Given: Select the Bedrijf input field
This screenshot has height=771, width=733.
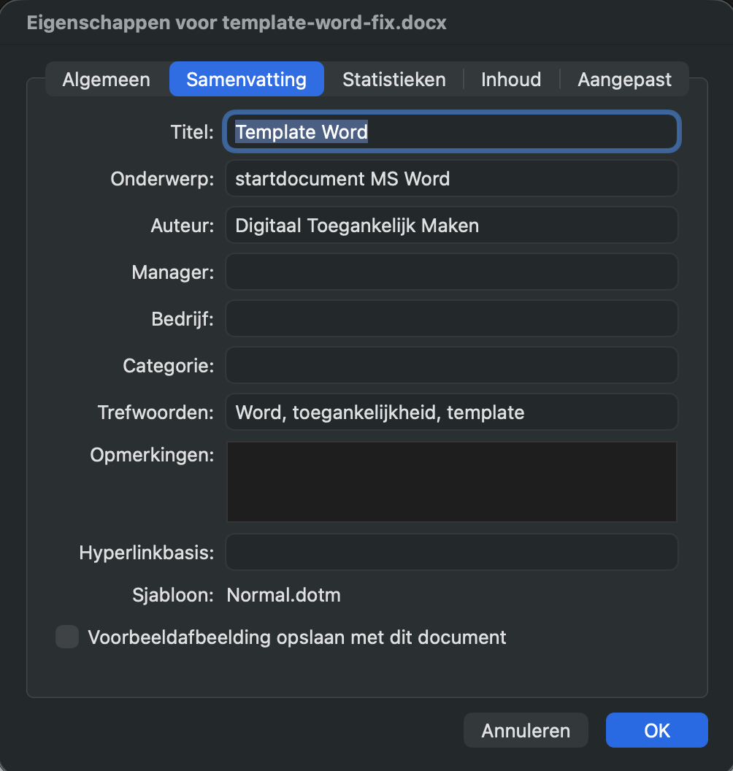Looking at the screenshot, I should pos(451,318).
